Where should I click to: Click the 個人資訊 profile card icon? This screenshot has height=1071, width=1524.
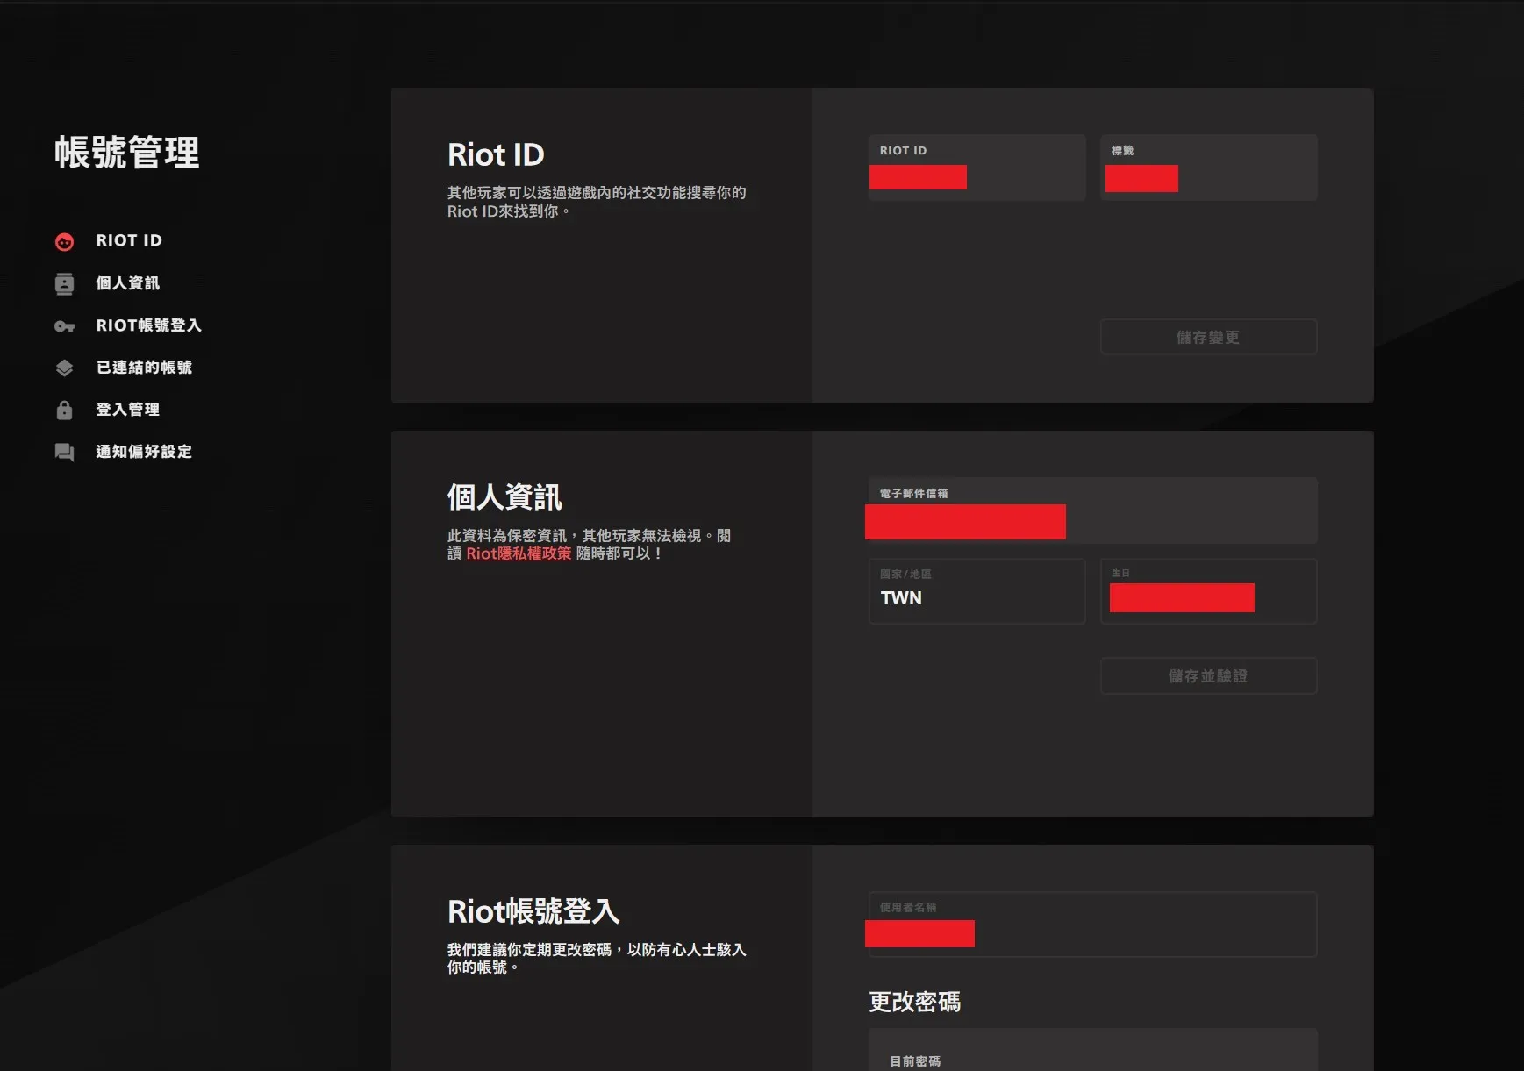(64, 283)
